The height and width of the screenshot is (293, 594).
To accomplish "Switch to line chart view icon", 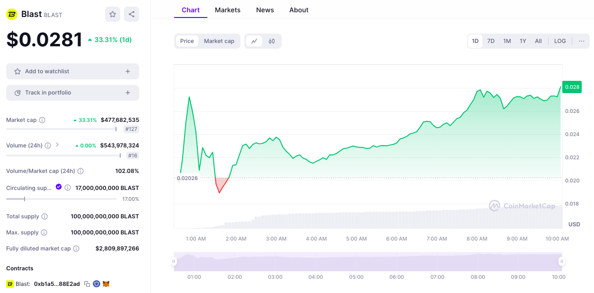I will pyautogui.click(x=254, y=41).
